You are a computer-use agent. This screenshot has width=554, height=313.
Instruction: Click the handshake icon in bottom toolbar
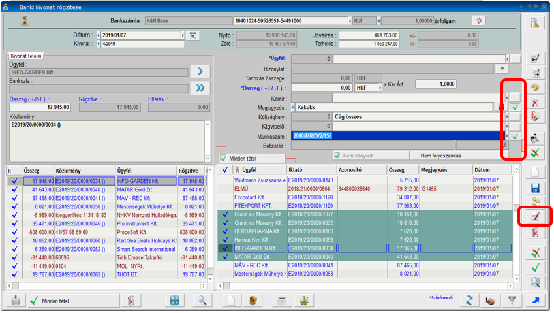pyautogui.click(x=489, y=300)
